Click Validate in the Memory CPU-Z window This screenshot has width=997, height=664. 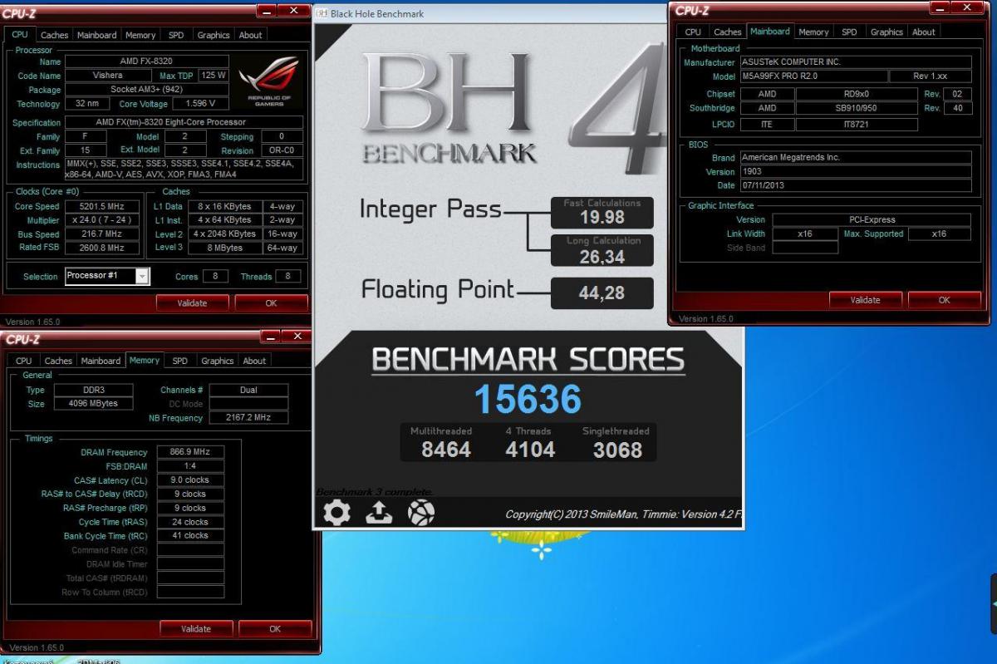coord(196,629)
